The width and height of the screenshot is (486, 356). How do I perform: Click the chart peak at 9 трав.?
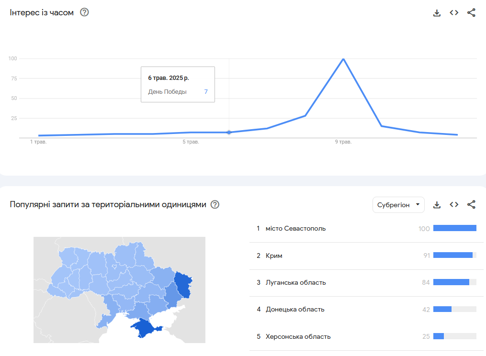[x=343, y=58]
